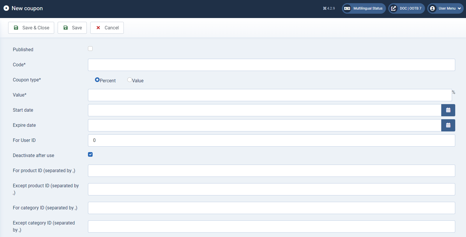Viewport: 466px width, 237px height.
Task: Click the Multilingual Status button
Action: click(x=364, y=8)
